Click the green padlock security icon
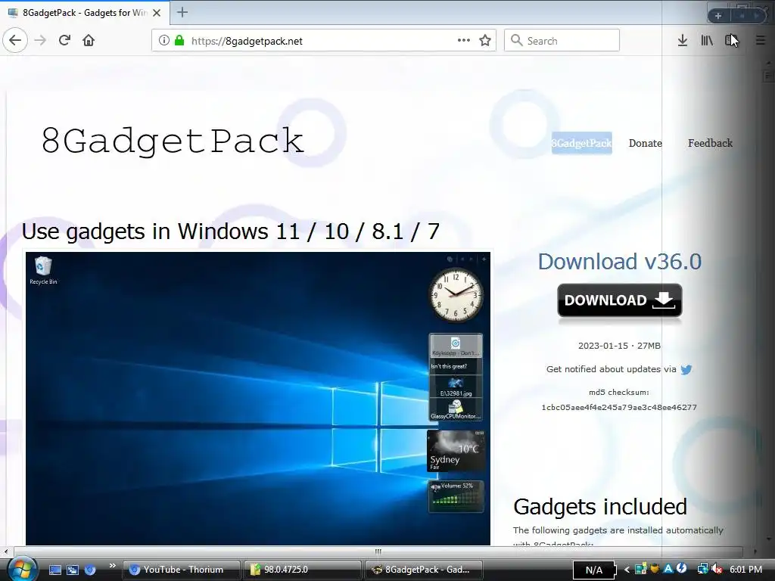Image resolution: width=775 pixels, height=581 pixels. [179, 41]
